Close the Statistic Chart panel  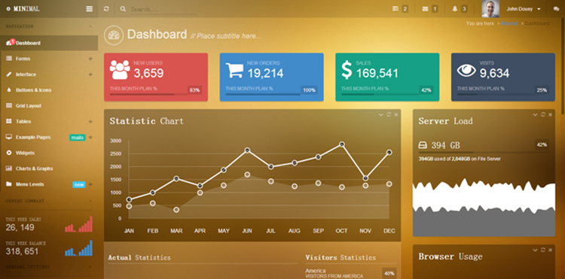pyautogui.click(x=396, y=115)
